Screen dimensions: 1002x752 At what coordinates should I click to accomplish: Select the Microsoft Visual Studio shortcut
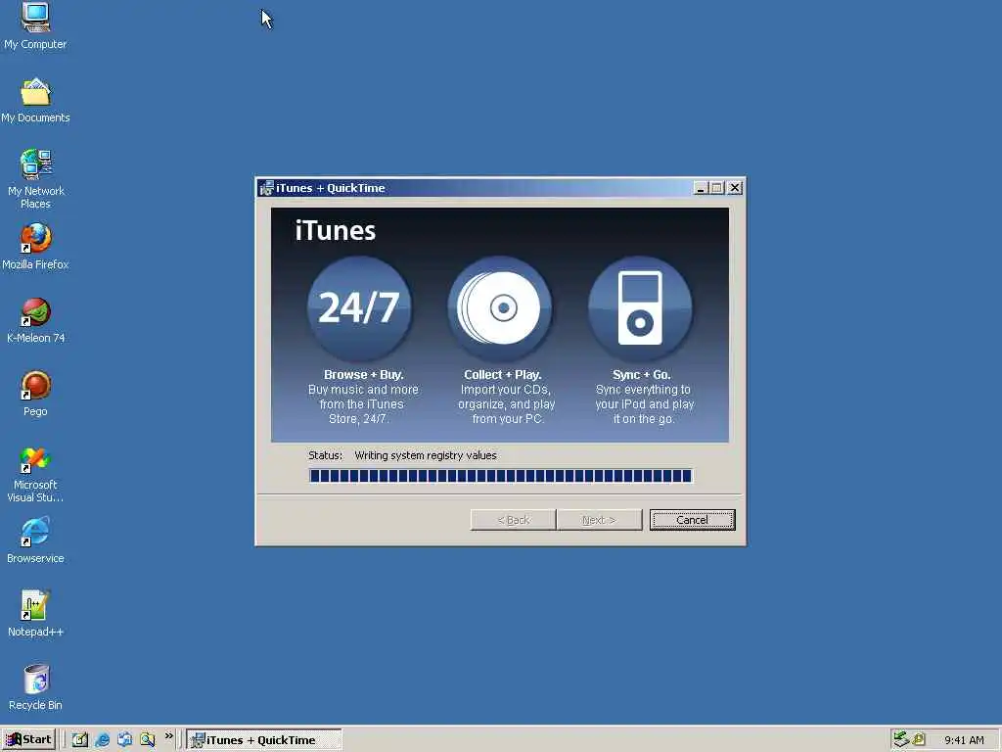tap(35, 475)
